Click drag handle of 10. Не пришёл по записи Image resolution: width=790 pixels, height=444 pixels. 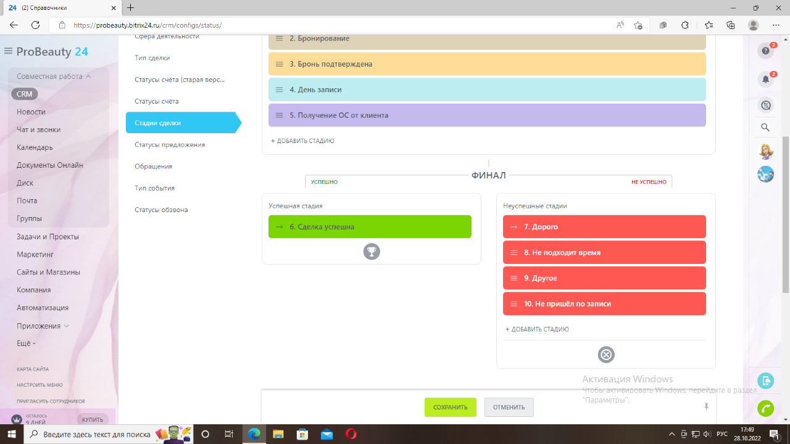513,304
